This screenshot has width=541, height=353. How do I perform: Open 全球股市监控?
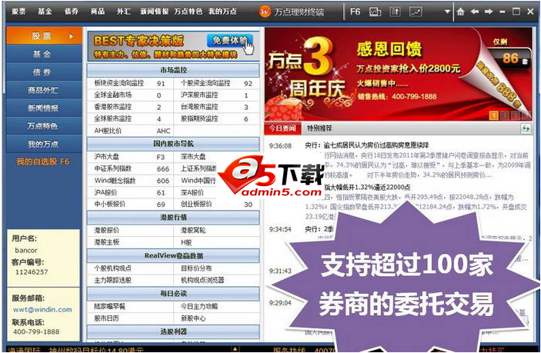pos(113,118)
